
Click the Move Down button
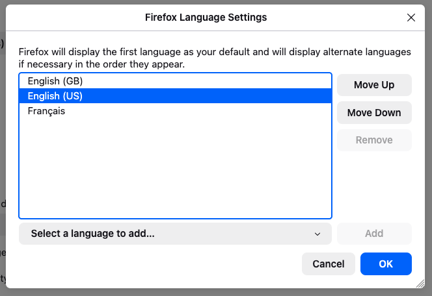pos(374,113)
